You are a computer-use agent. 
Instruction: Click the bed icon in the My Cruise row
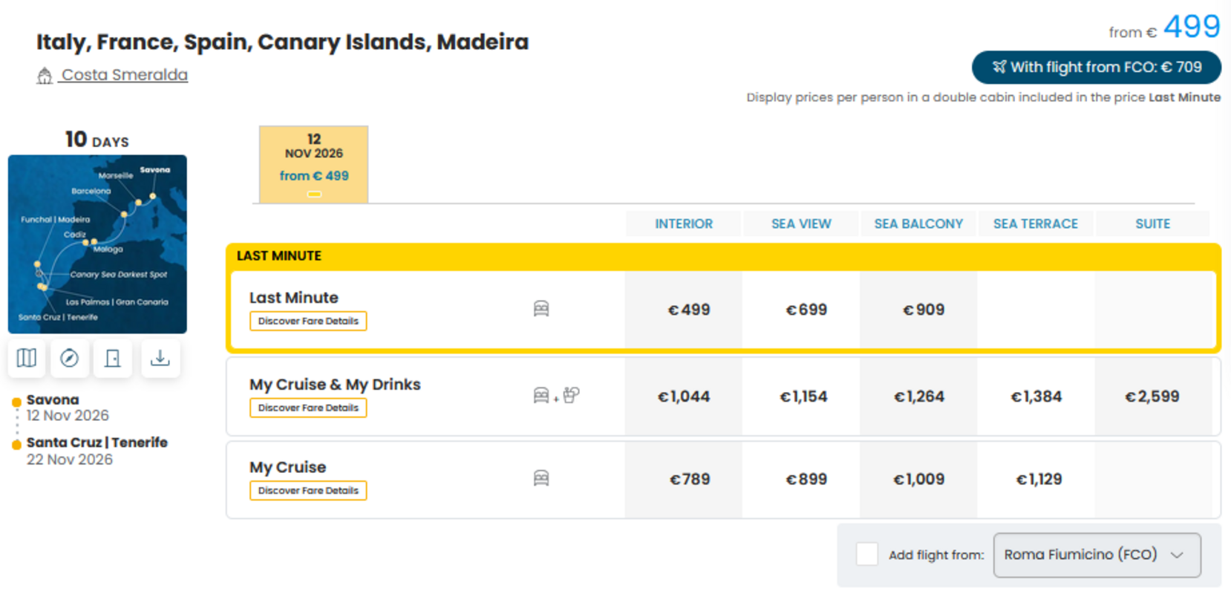click(541, 478)
